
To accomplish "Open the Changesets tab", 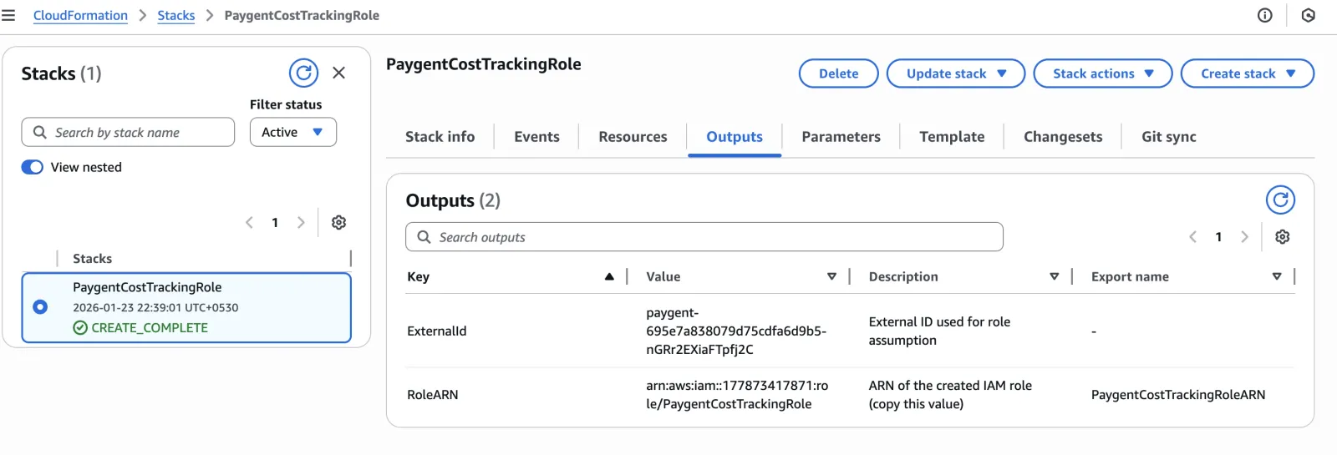I will point(1063,137).
